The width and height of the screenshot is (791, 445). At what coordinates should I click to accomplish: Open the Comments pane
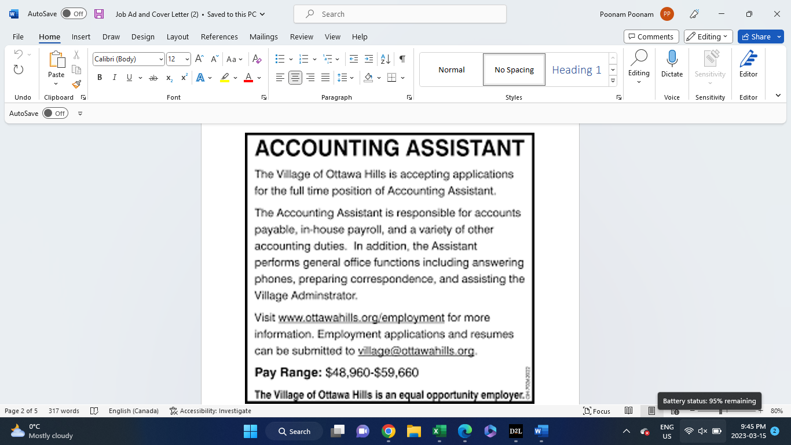[651, 36]
